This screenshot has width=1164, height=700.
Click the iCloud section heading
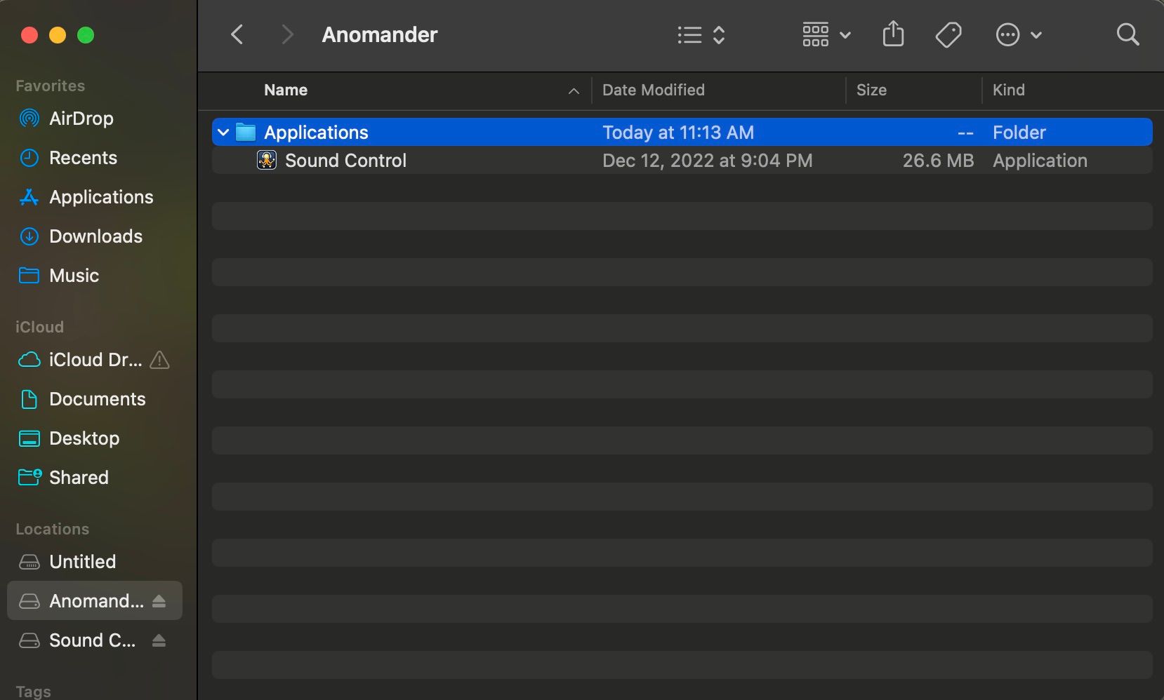[39, 327]
